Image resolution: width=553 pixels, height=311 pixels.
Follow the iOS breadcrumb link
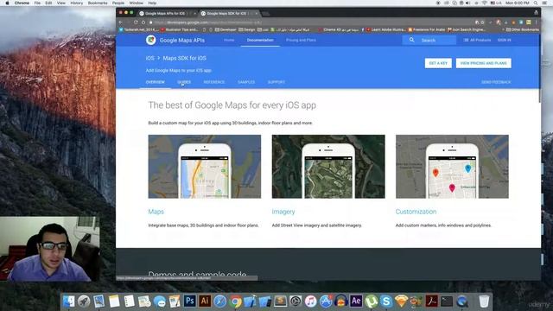point(149,58)
